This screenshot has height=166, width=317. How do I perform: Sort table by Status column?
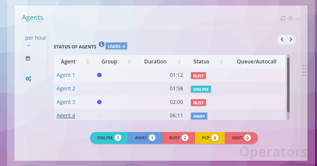tap(201, 62)
